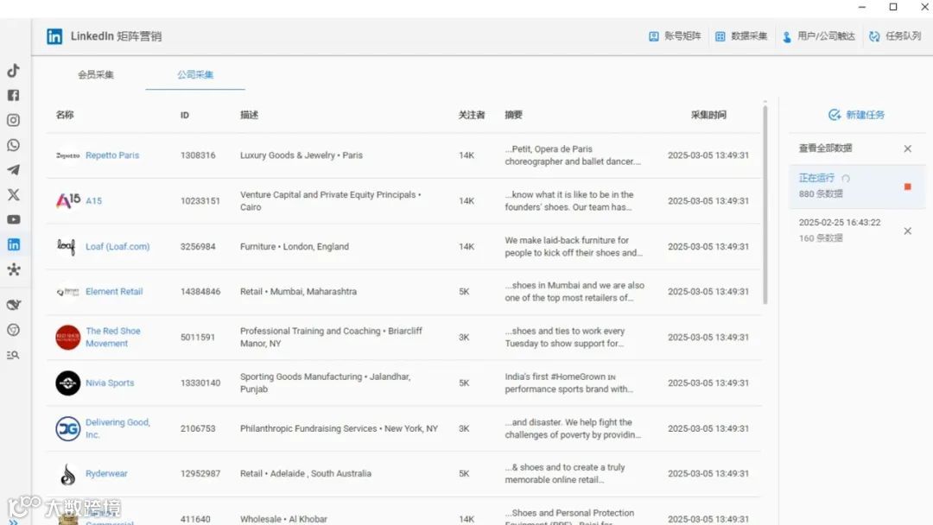Open 任务队列 task queue
The image size is (933, 525).
pos(896,36)
